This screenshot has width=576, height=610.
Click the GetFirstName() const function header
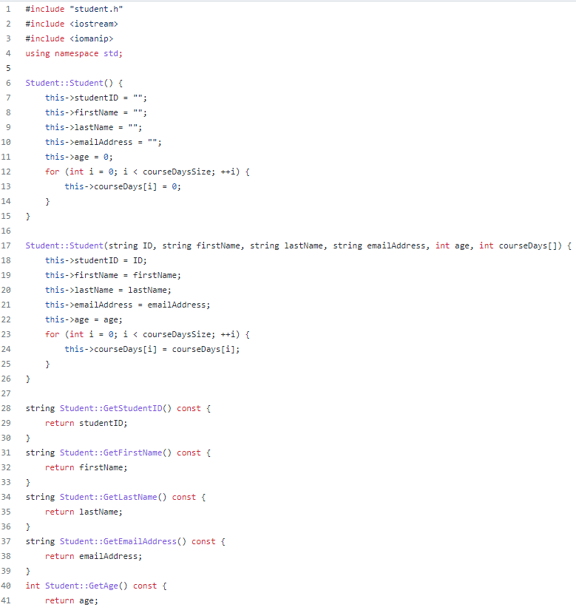(x=118, y=453)
